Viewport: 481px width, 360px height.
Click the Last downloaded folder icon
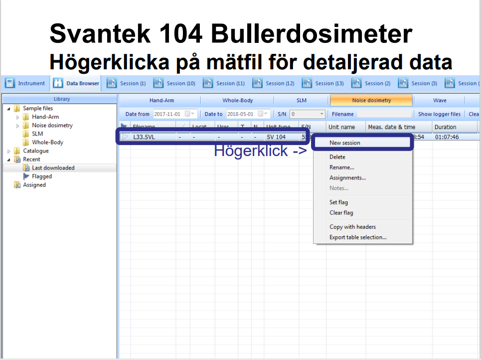tap(26, 168)
